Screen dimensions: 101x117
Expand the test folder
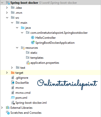click(x=12, y=67)
